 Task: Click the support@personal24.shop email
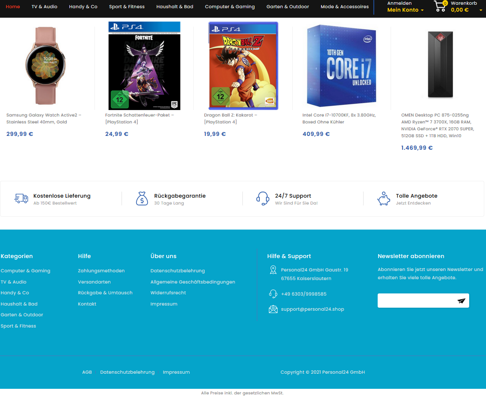312,309
